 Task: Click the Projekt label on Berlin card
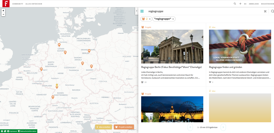148,27
